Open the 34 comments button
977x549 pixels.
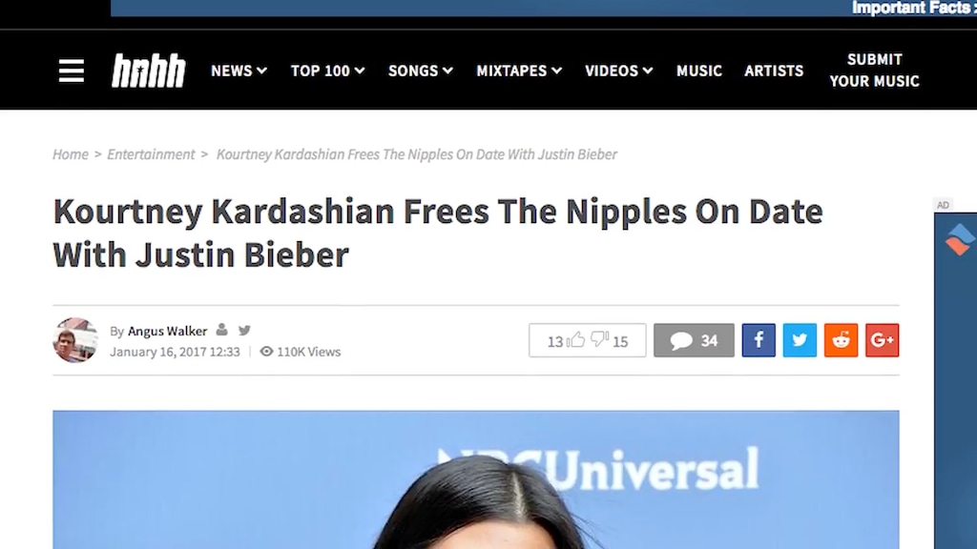point(694,340)
